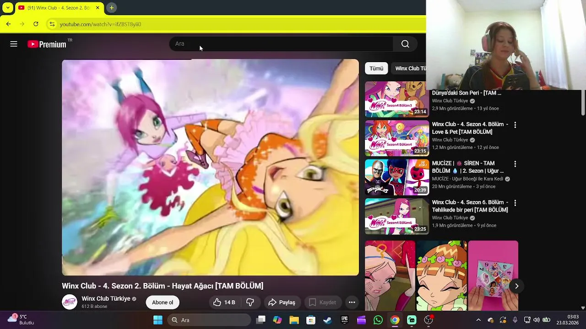Open the weather widget 5°C Bulutlu
Screen dimensions: 586x329
21,319
